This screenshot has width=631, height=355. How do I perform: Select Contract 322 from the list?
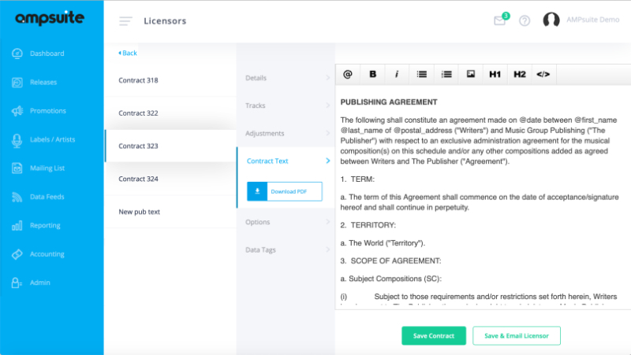tap(138, 113)
